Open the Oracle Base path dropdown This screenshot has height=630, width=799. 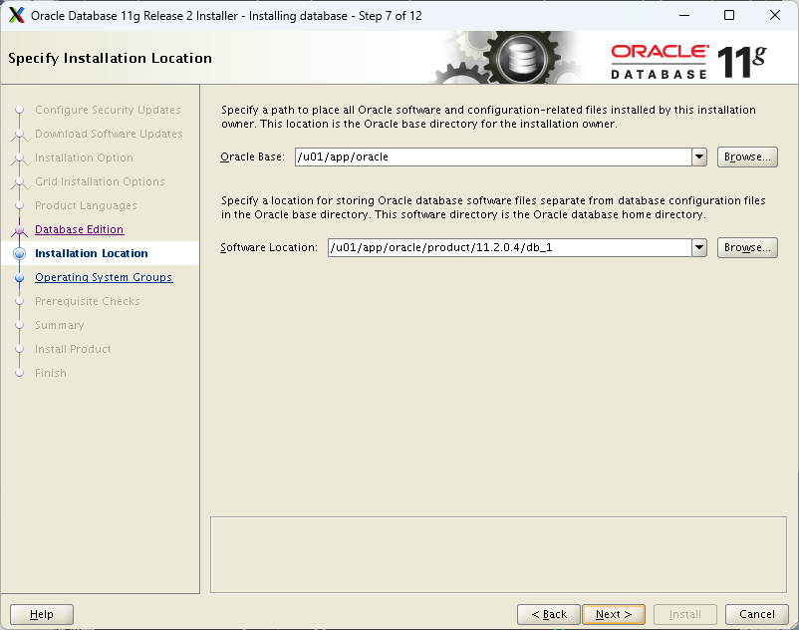pyautogui.click(x=699, y=157)
